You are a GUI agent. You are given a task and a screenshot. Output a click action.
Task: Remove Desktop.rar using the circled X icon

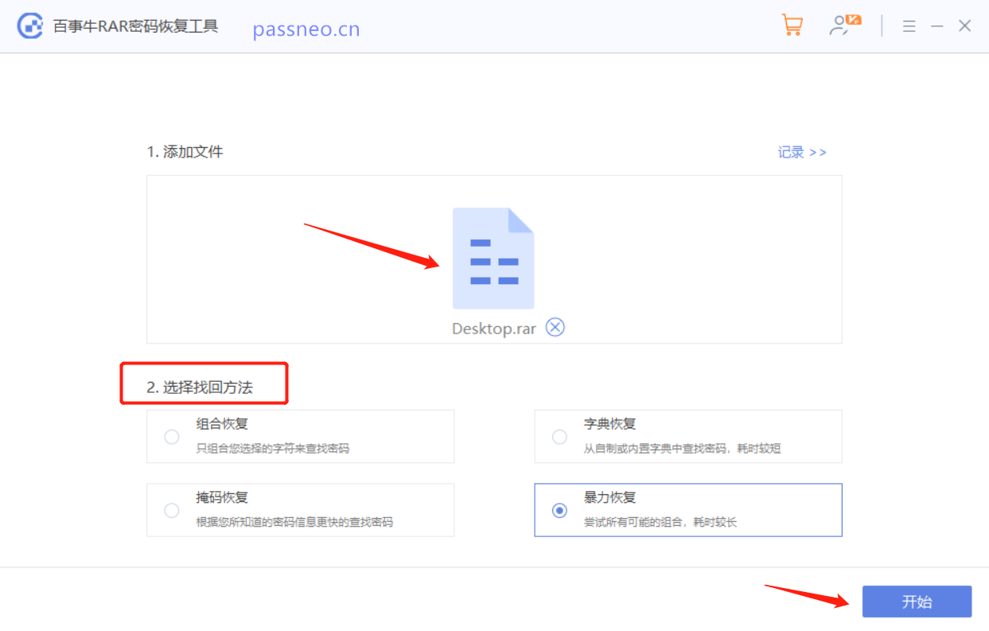pyautogui.click(x=555, y=327)
